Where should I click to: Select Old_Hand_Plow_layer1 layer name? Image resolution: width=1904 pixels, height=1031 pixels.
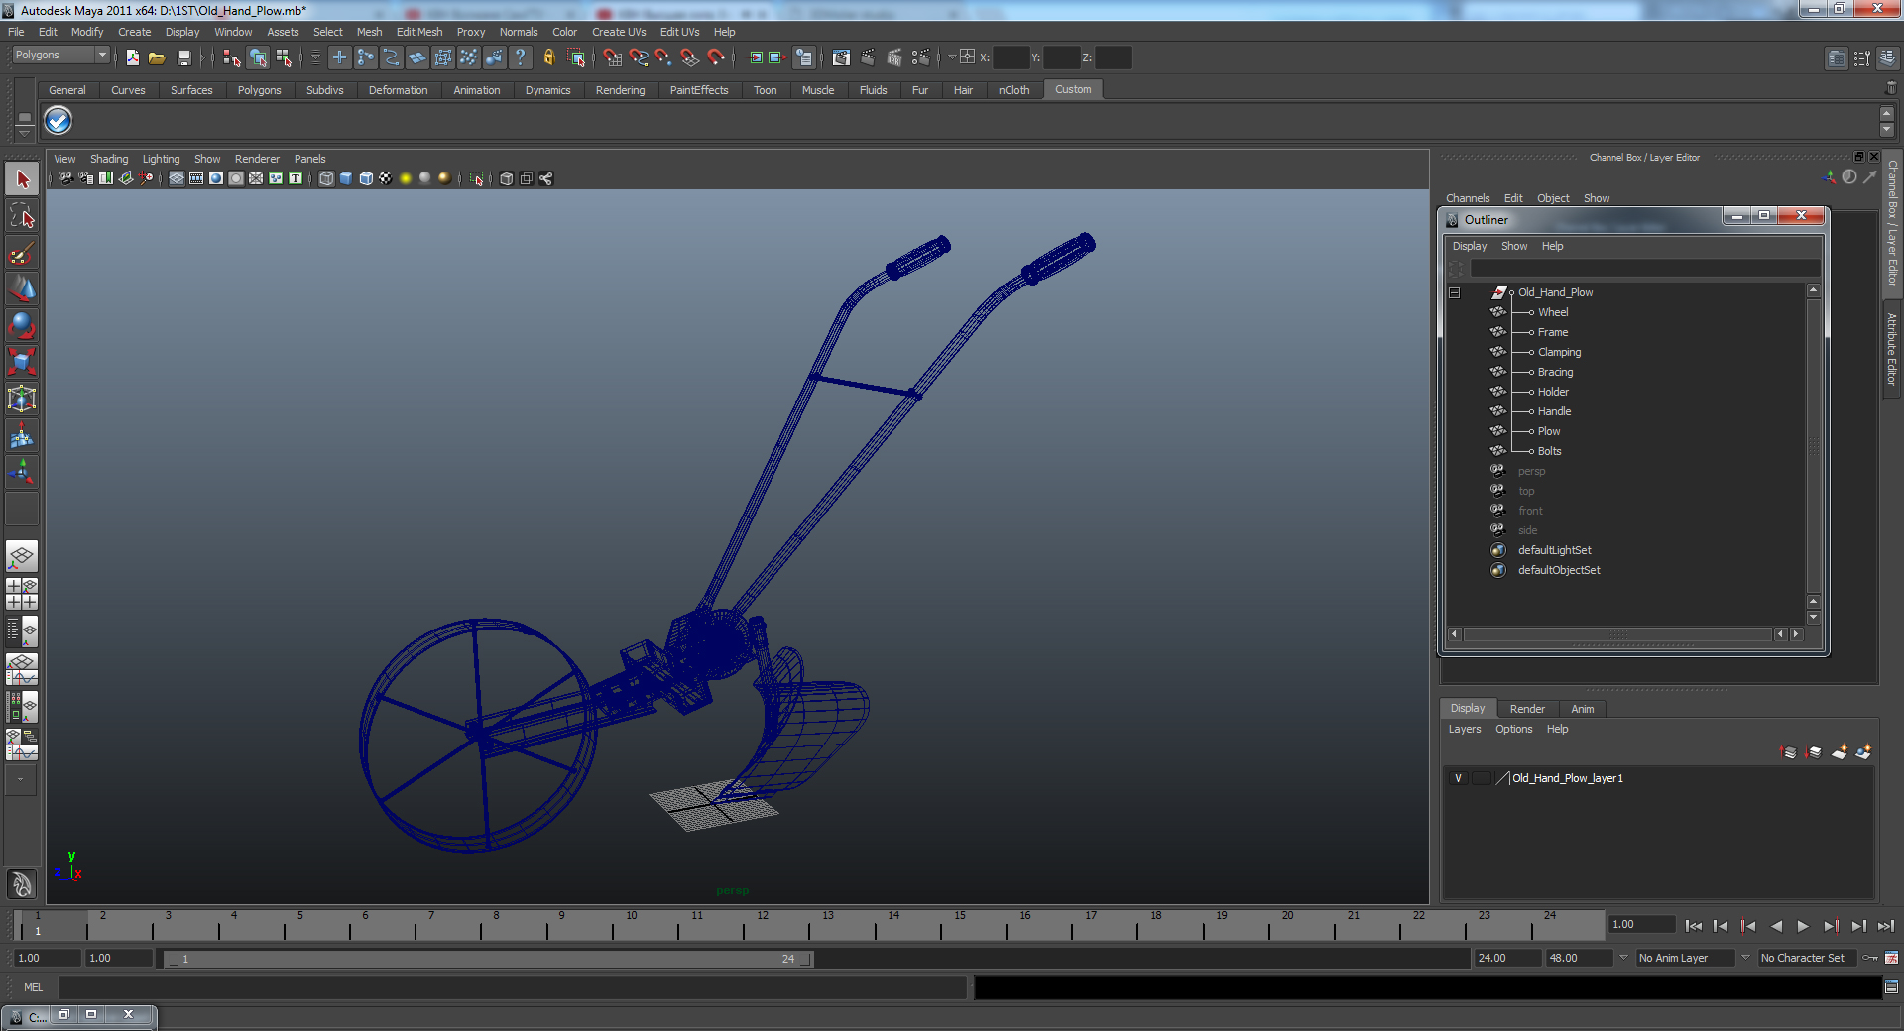point(1568,778)
